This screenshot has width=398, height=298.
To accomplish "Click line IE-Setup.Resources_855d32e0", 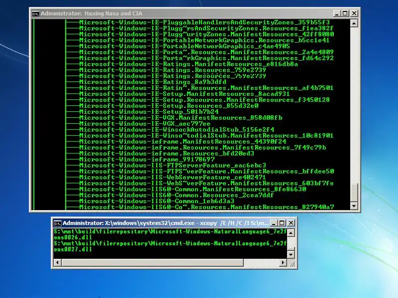I will (x=169, y=106).
